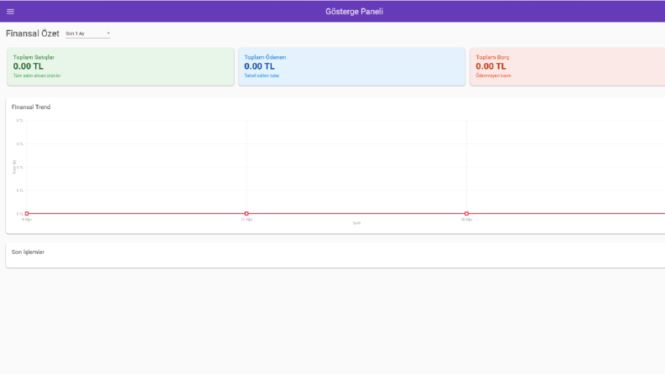
Task: Select the Toplam Borç red card
Action: coord(568,66)
